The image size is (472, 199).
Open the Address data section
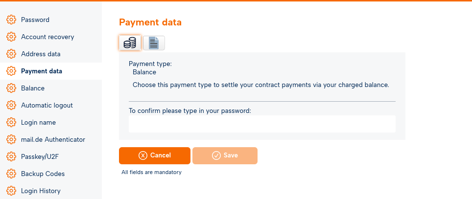coord(41,54)
